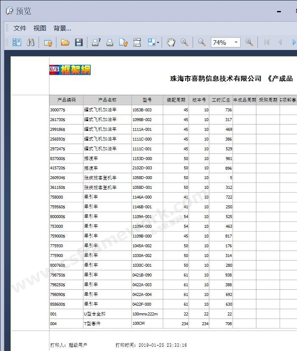Click the quick print printer icon
The height and width of the screenshot is (351, 297).
tap(109, 42)
